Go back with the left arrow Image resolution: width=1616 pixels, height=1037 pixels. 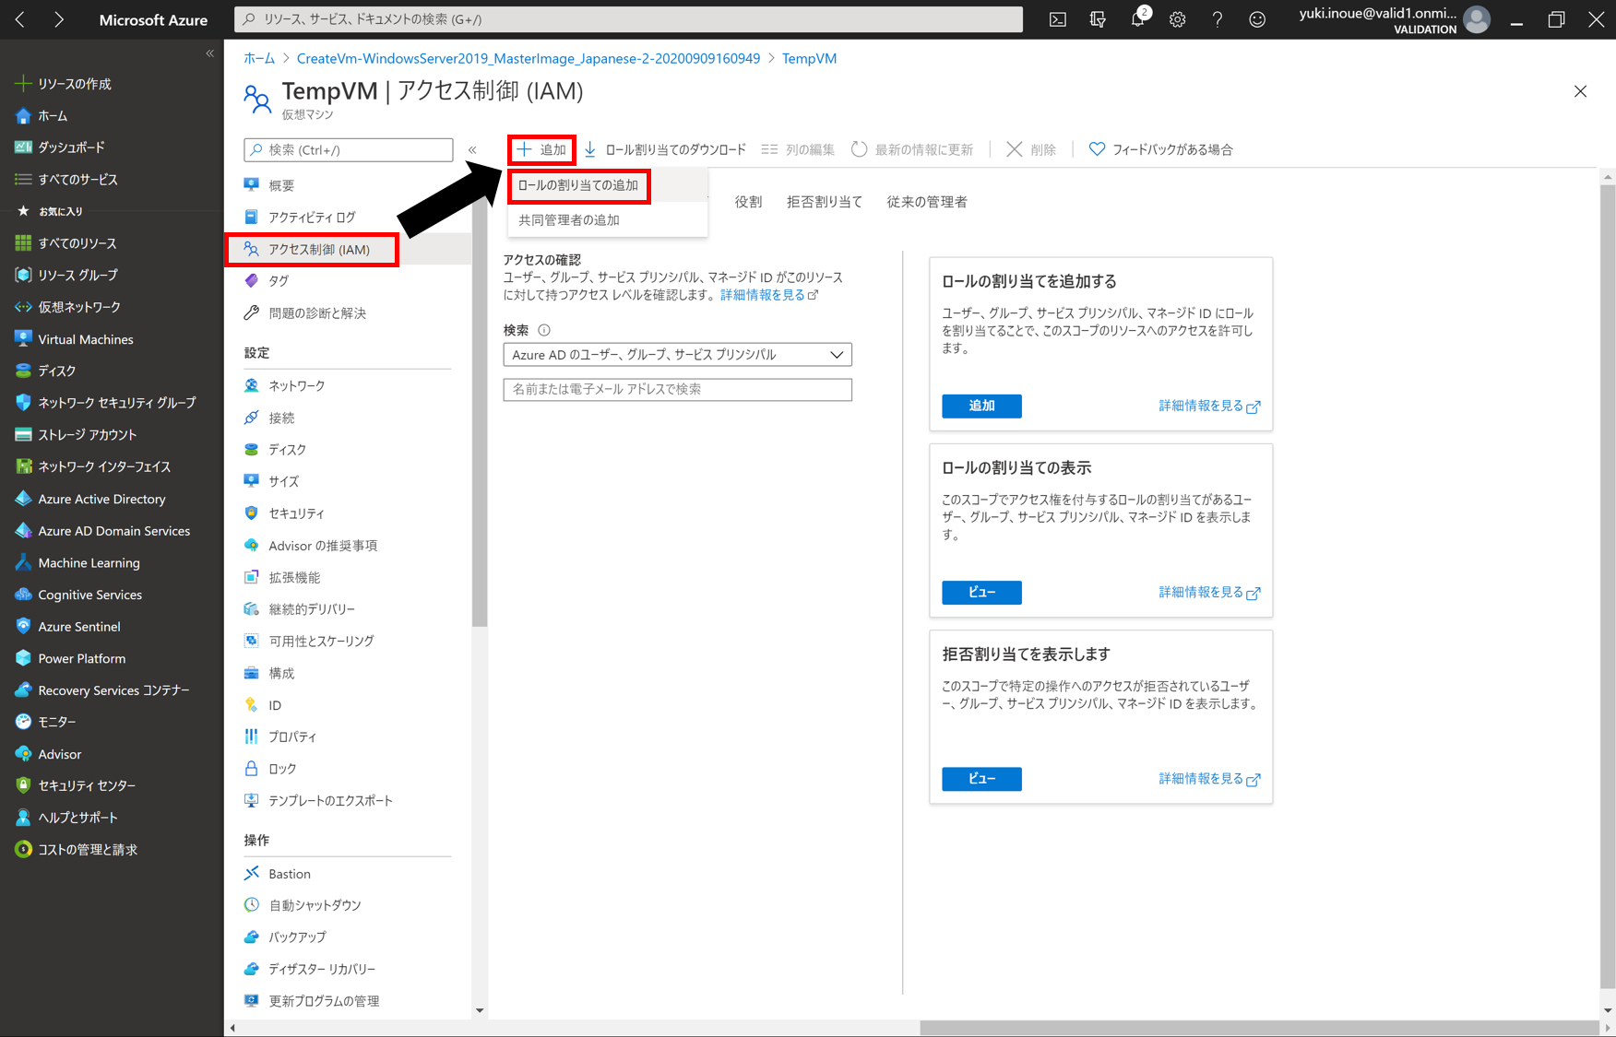[20, 19]
